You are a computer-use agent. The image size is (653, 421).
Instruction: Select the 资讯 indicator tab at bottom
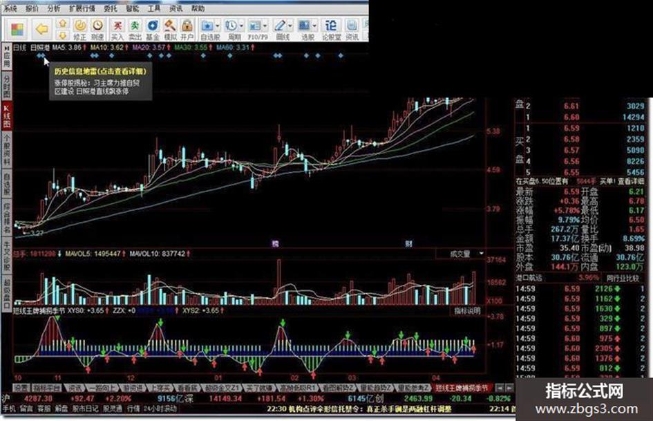pyautogui.click(x=75, y=388)
